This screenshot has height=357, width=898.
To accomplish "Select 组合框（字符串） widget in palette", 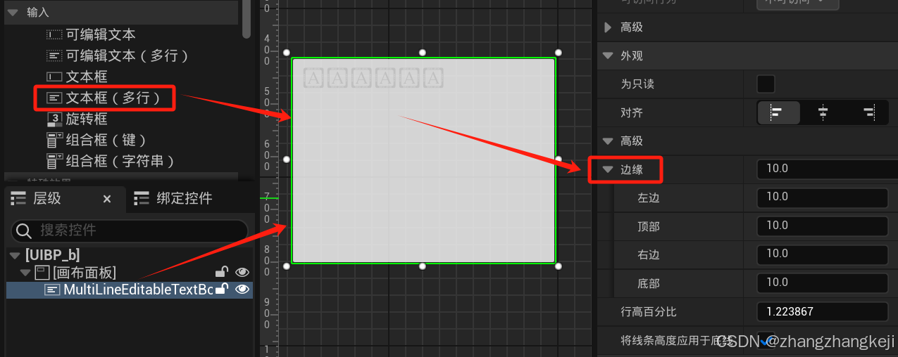I will click(120, 161).
